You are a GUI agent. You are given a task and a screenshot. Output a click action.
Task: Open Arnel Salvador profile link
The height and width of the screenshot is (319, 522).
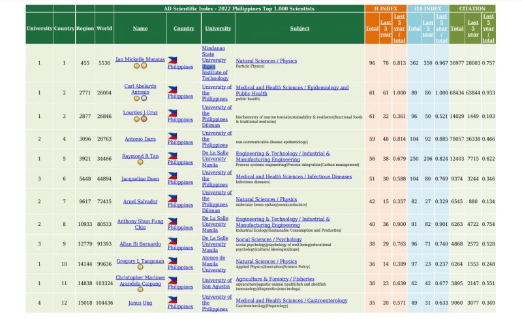(140, 201)
